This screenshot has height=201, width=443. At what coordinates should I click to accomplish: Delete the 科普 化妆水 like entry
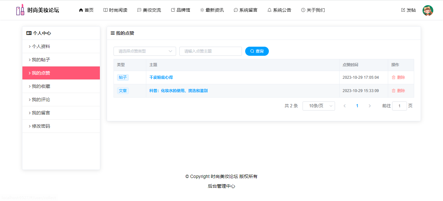(398, 91)
